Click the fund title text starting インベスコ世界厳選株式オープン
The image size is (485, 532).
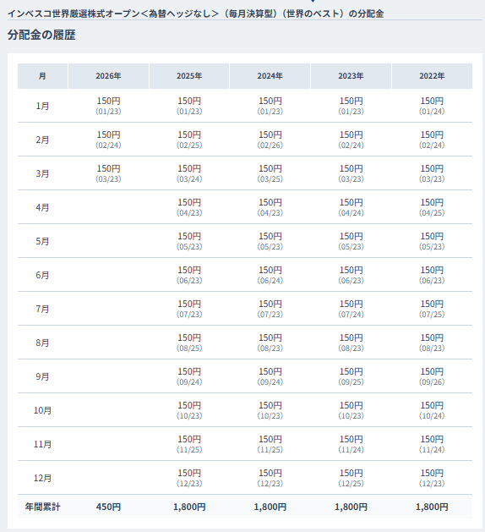click(195, 14)
